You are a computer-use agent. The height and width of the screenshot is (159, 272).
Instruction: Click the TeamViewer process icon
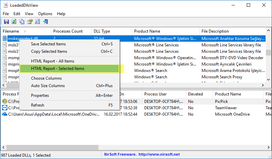5,108
